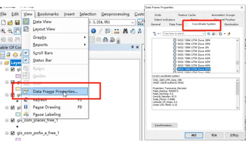Image resolution: width=249 pixels, height=146 pixels.
Task: Toggle the Scroll Bars check mark
Action: pyautogui.click(x=26, y=53)
